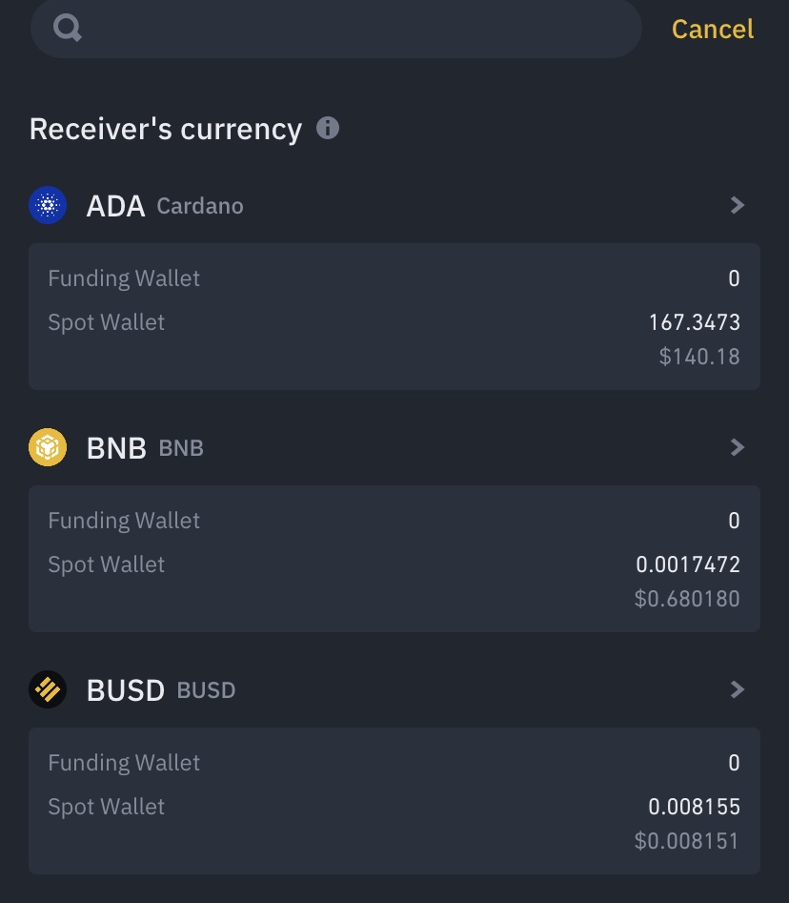Select the Cardano ADA coin logo
This screenshot has height=903, width=789.
click(48, 205)
